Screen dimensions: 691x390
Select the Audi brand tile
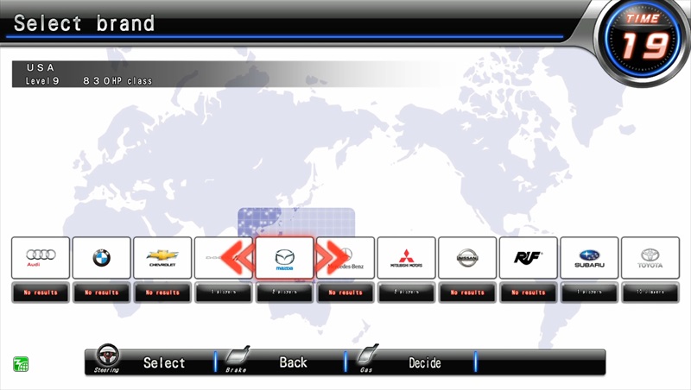coord(41,258)
